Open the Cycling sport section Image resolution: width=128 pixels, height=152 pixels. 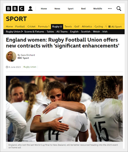pyautogui.click(x=99, y=27)
